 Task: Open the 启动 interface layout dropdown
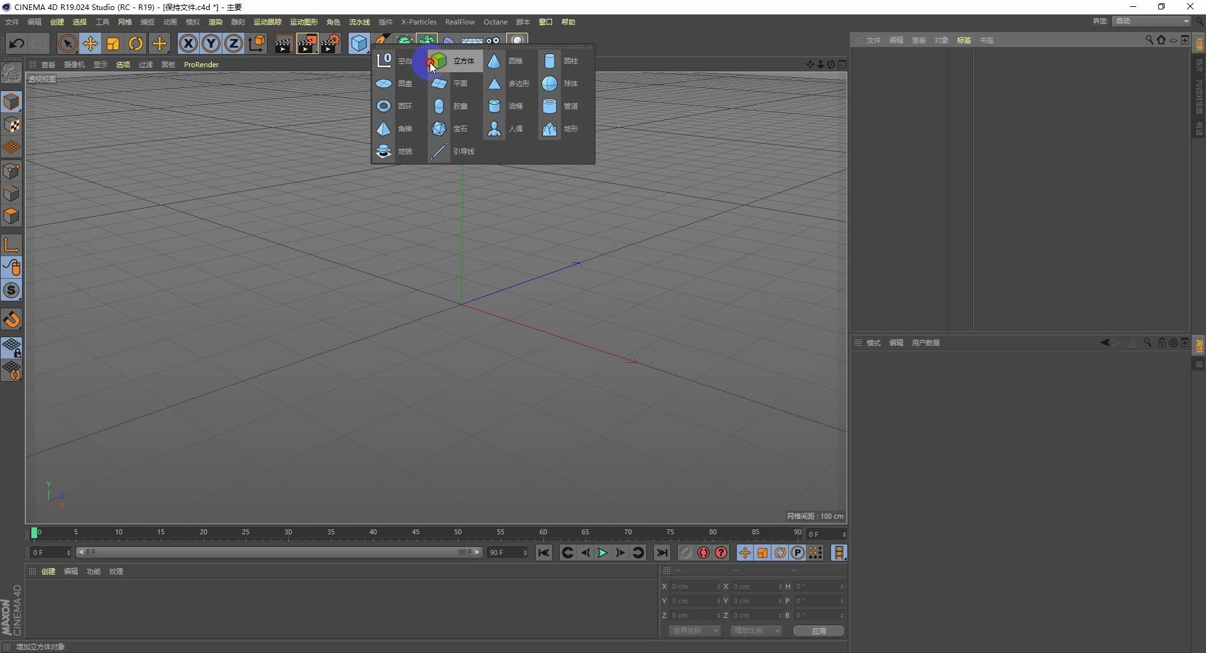point(1149,21)
